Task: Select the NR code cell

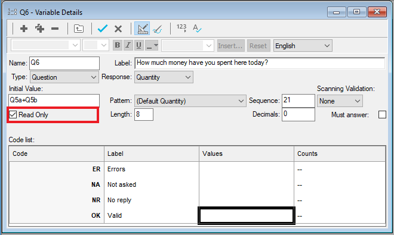Action: [x=57, y=200]
